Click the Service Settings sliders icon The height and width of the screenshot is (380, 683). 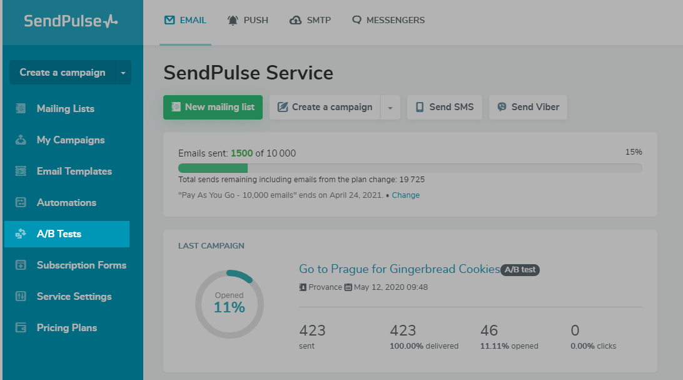click(21, 296)
